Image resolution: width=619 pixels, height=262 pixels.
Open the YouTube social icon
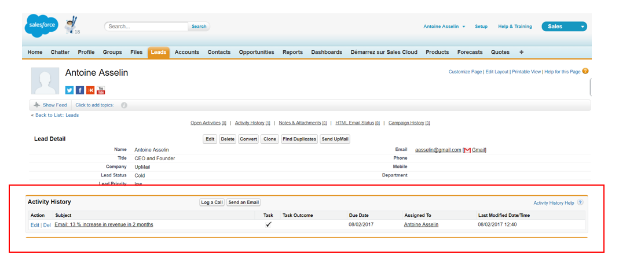pyautogui.click(x=101, y=90)
